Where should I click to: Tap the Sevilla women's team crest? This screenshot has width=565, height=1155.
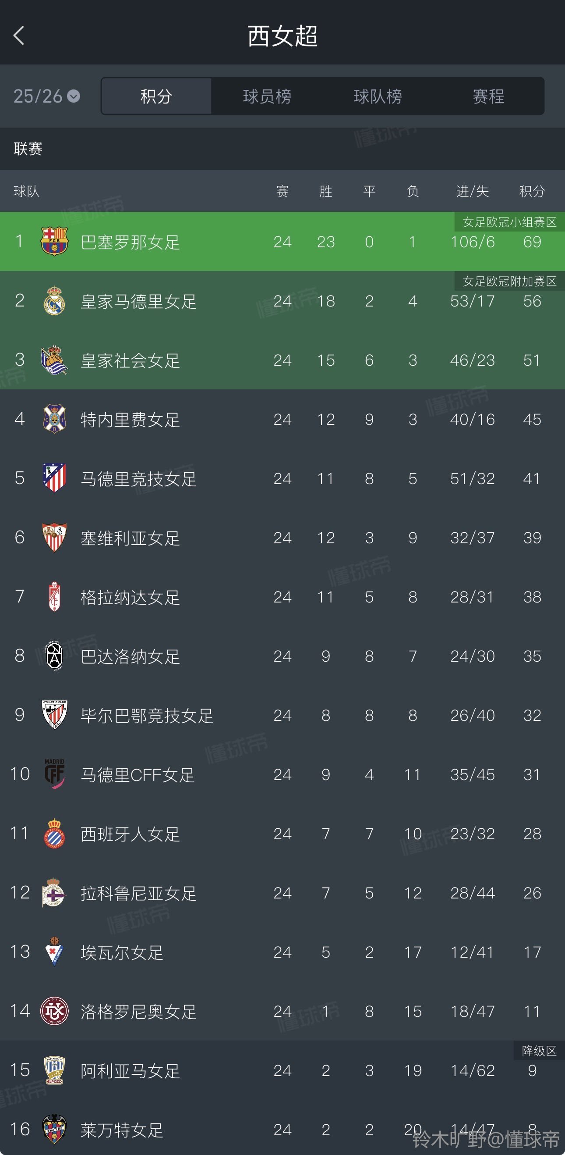click(x=54, y=537)
